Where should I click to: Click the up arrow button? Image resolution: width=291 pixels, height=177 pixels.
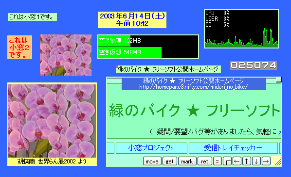[x=246, y=161]
